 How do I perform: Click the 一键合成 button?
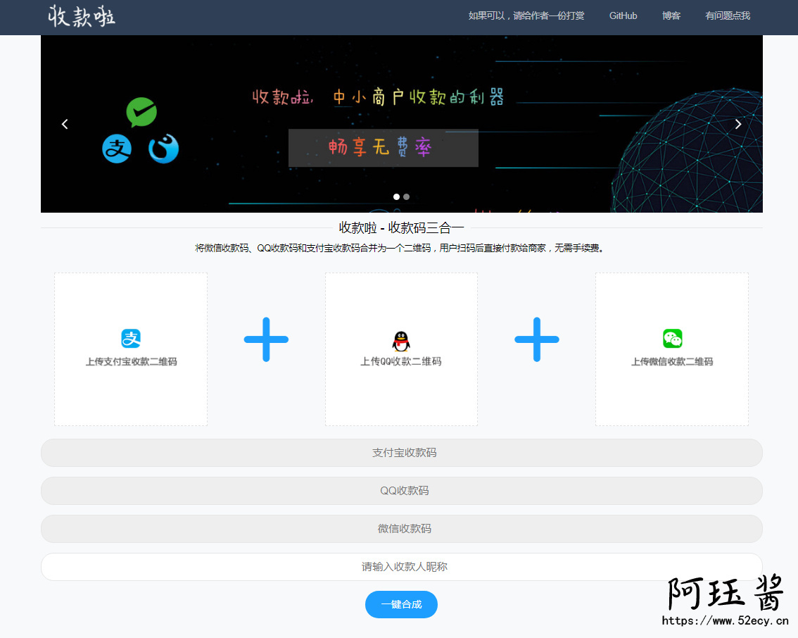click(x=402, y=604)
